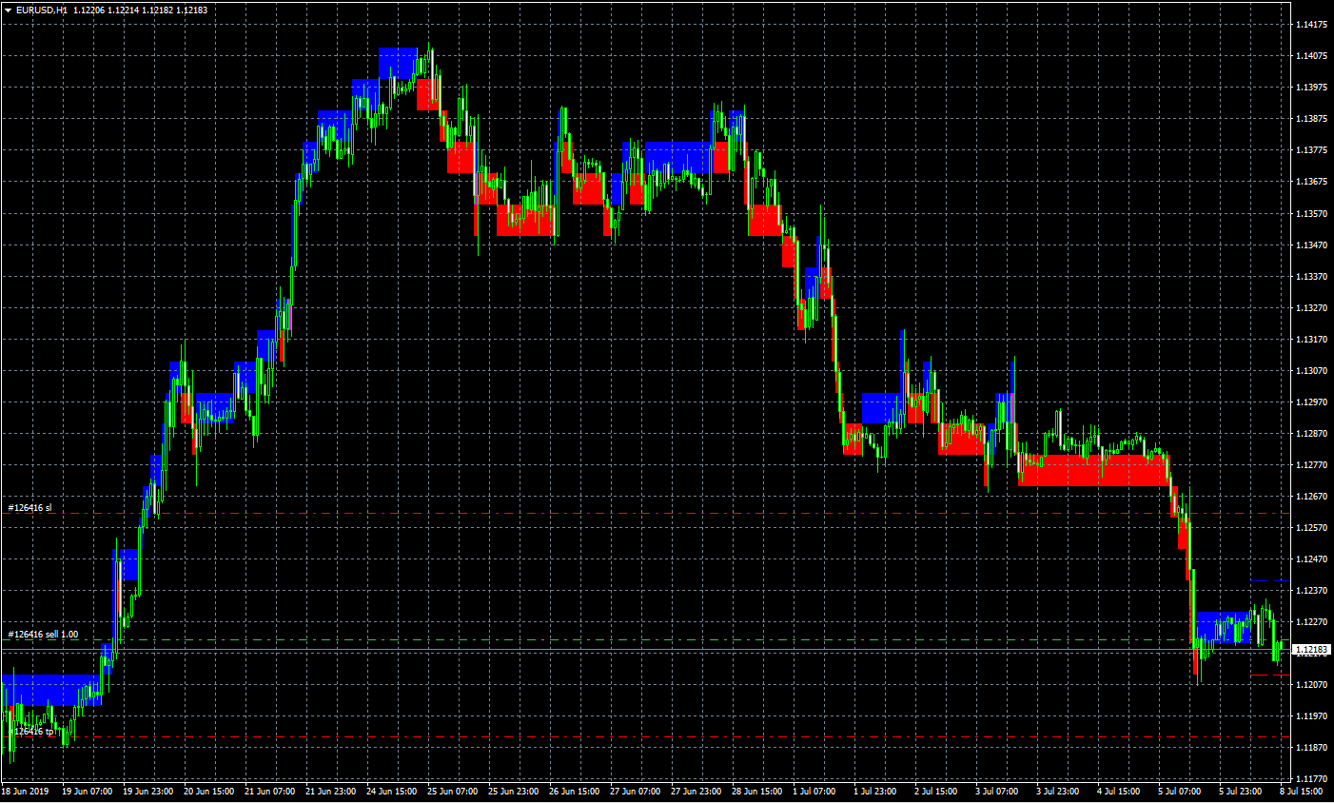Click price axis label 1.12270
The height and width of the screenshot is (803, 1334).
coord(1311,622)
